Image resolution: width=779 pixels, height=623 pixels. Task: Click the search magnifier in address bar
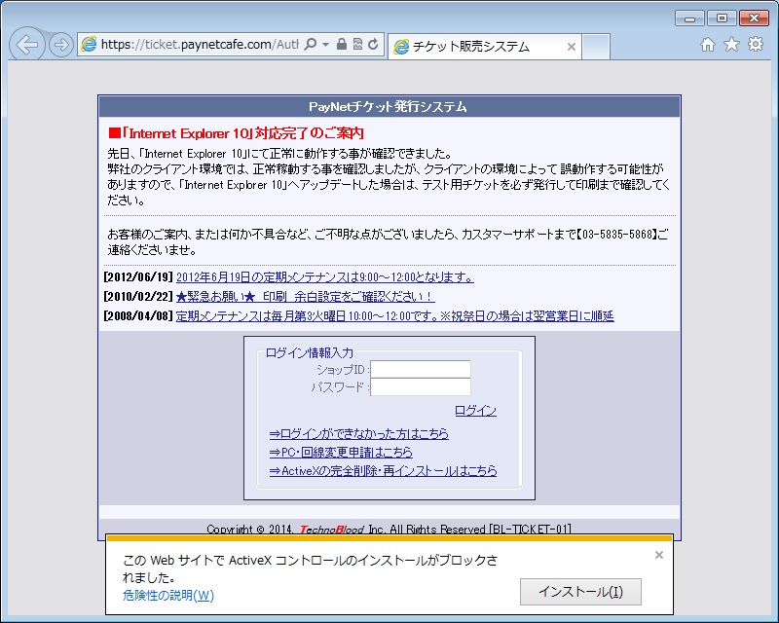pyautogui.click(x=310, y=44)
